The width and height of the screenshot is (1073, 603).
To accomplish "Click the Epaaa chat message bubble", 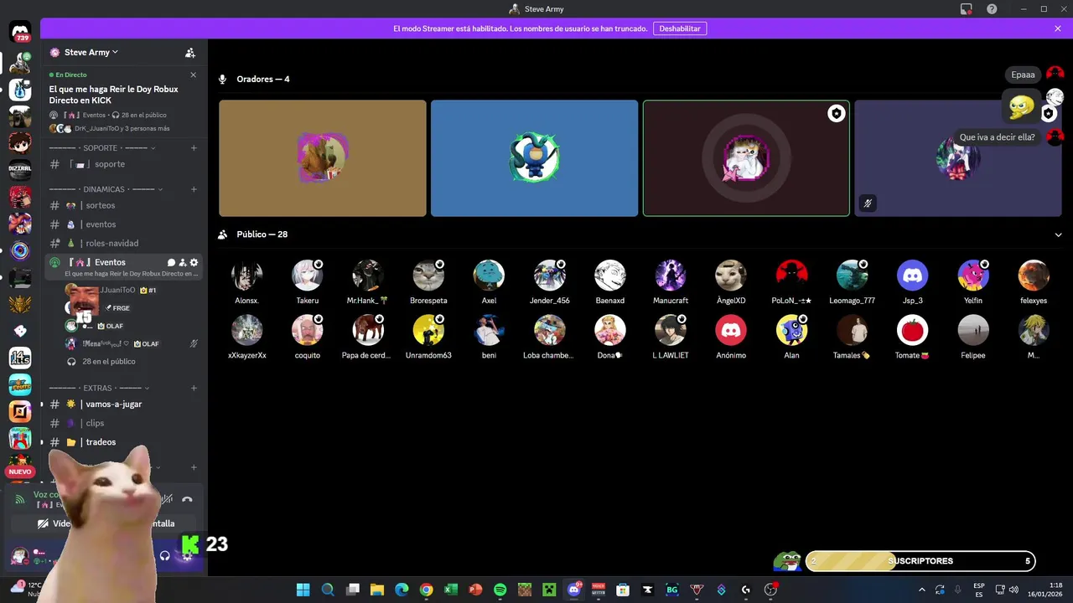I will click(1023, 75).
